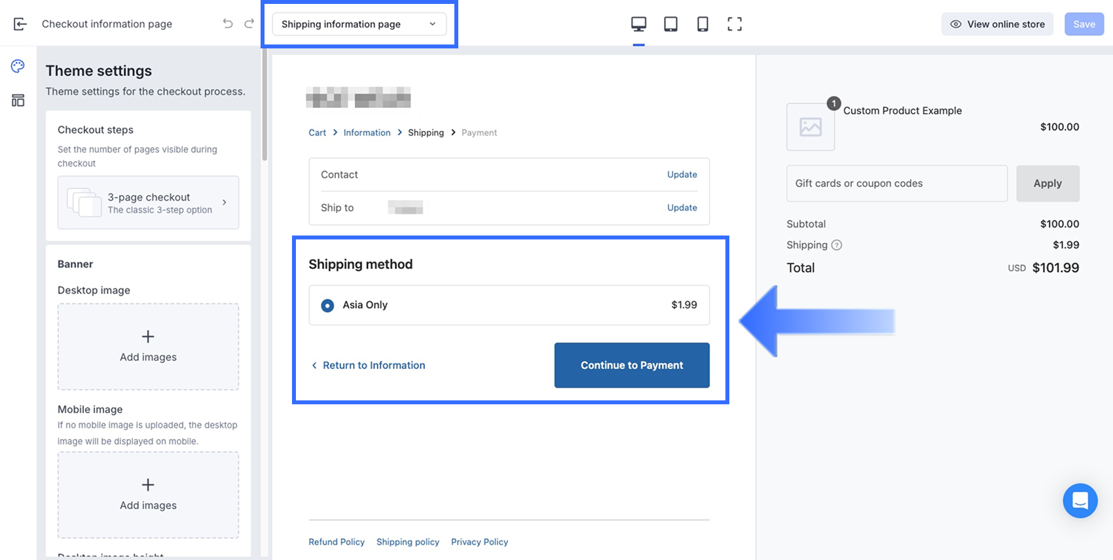Open the live chat support bubble

coord(1080,501)
